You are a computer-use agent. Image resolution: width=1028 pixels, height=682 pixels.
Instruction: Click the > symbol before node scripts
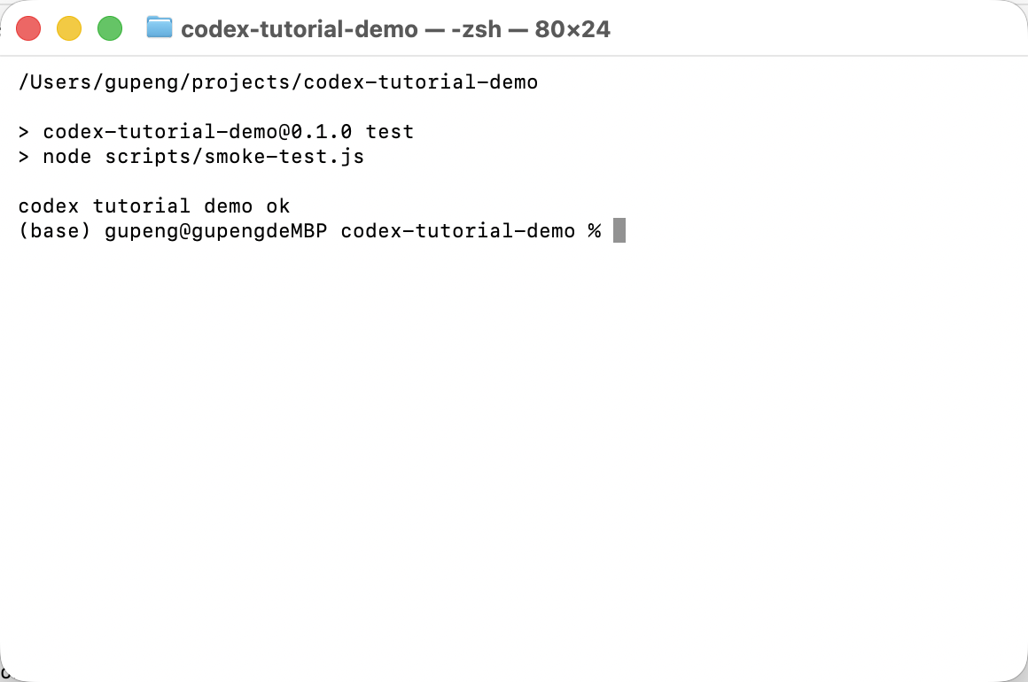pos(24,157)
